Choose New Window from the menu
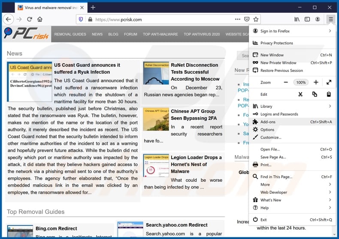 (x=292, y=55)
